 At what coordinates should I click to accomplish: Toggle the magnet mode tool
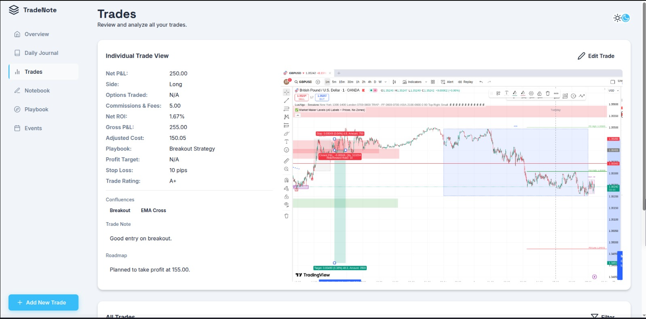(286, 180)
